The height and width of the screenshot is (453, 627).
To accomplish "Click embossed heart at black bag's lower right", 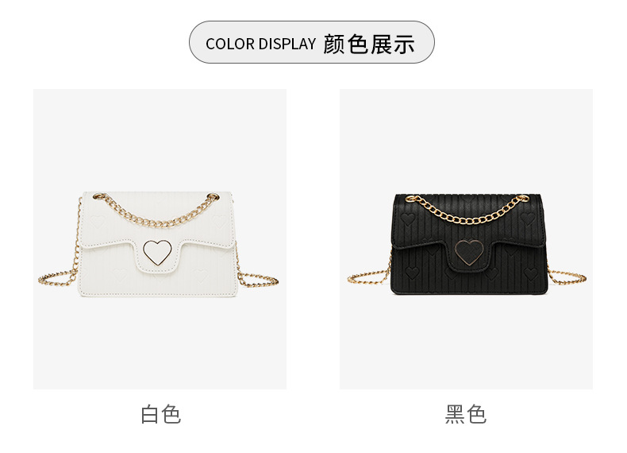I will pyautogui.click(x=531, y=274).
